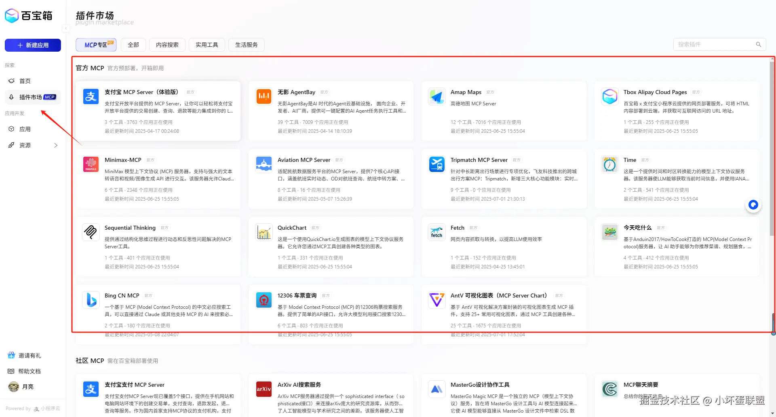Select the Sequential Thinking card title
This screenshot has height=417, width=776.
click(x=130, y=228)
